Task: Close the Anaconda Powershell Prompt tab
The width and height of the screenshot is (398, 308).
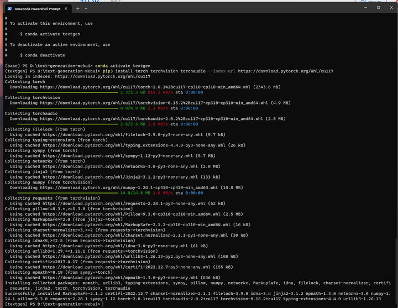Action: [66, 9]
